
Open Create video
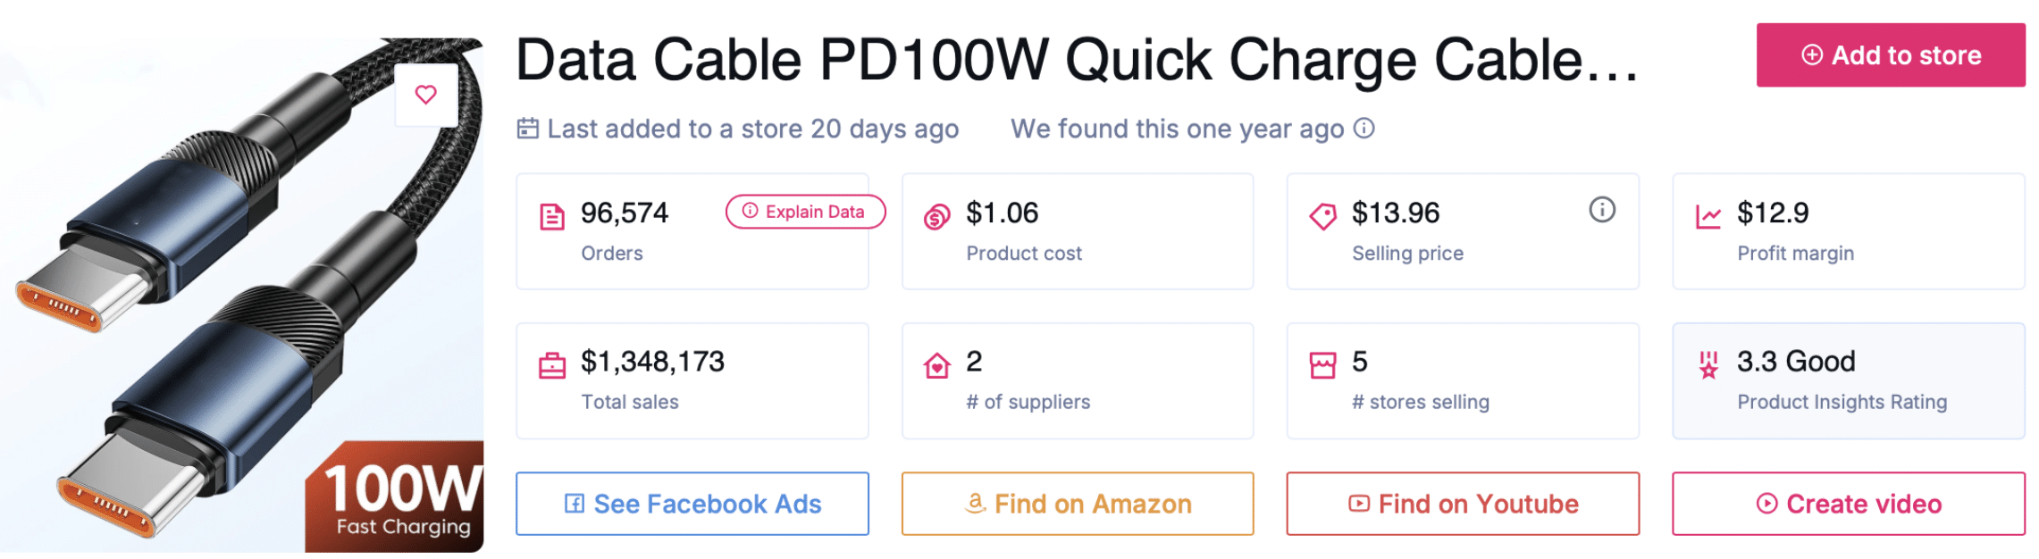(x=1847, y=503)
